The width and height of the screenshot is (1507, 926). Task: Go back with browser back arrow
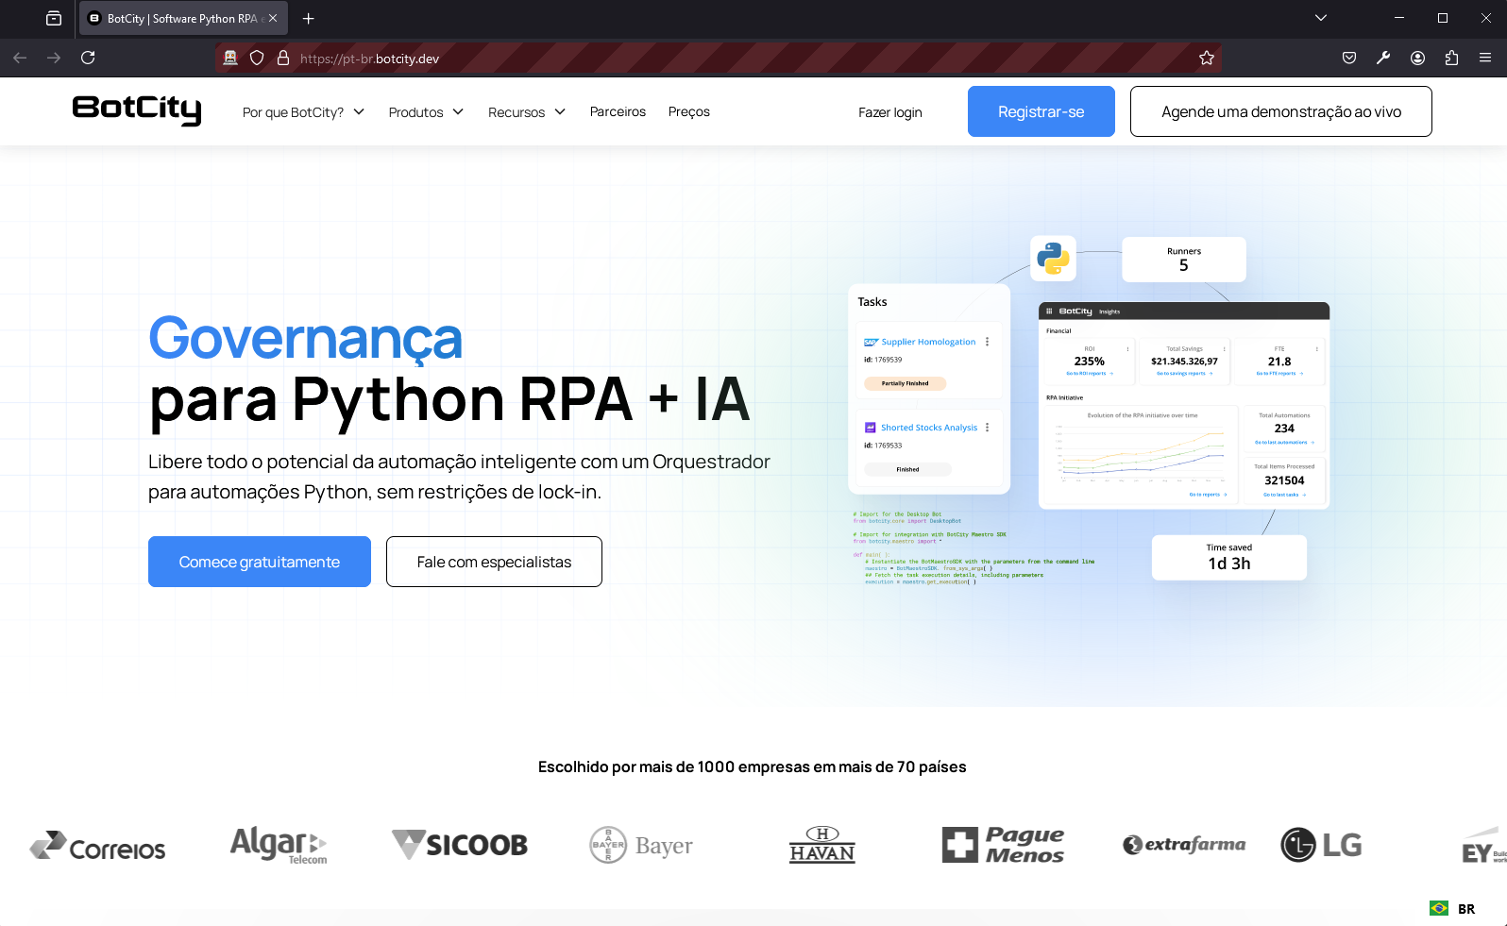pyautogui.click(x=20, y=58)
